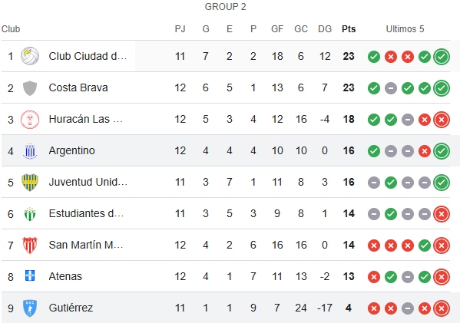Image resolution: width=460 pixels, height=323 pixels.
Task: Open the Argentino team link
Action: [x=72, y=150]
